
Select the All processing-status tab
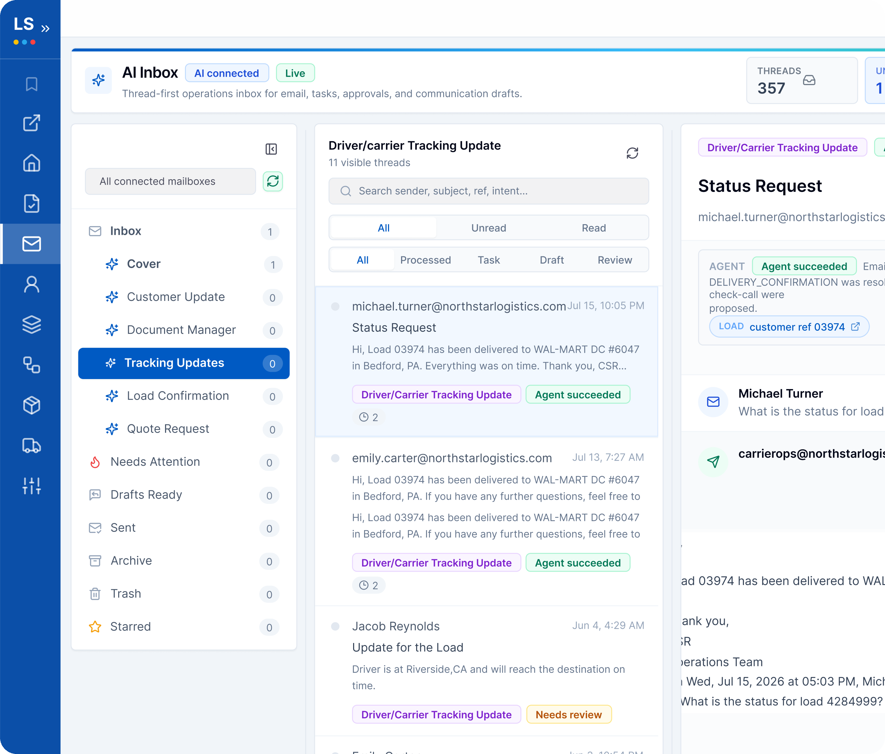point(363,260)
